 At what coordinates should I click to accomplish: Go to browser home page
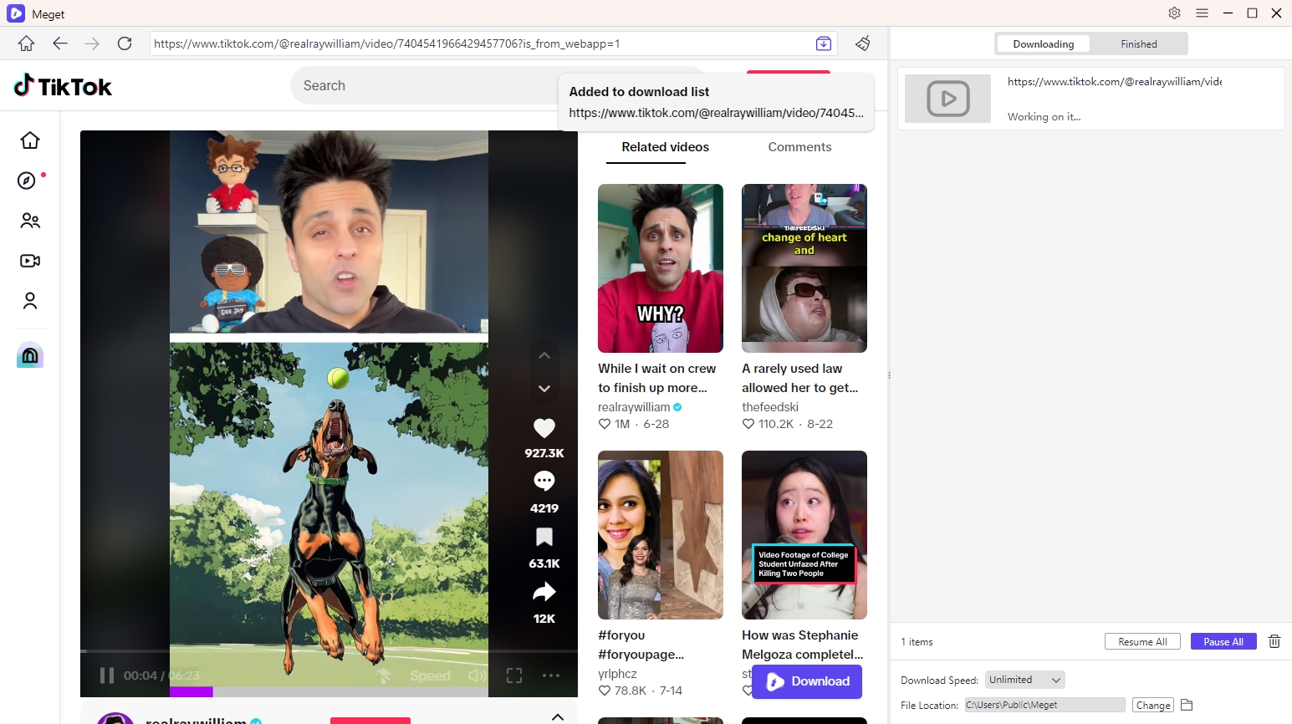coord(26,43)
